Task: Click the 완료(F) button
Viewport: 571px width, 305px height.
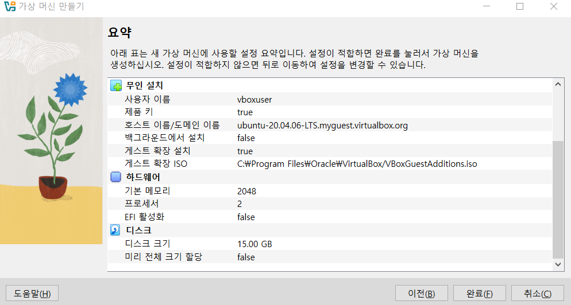Action: [x=479, y=293]
